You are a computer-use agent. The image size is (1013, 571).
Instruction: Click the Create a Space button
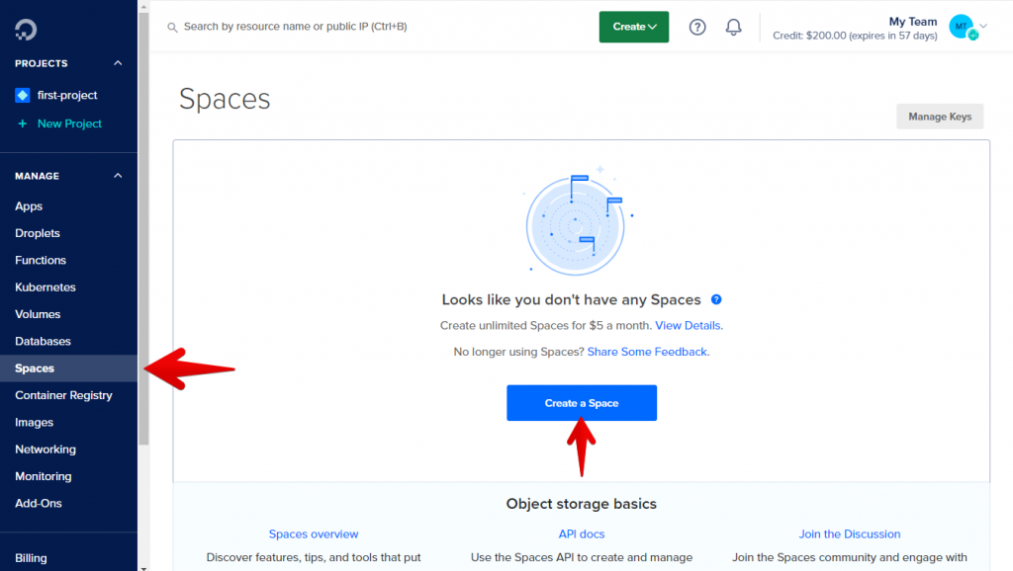coord(581,402)
